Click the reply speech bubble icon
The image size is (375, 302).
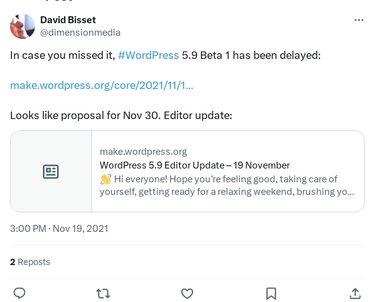coord(19,293)
